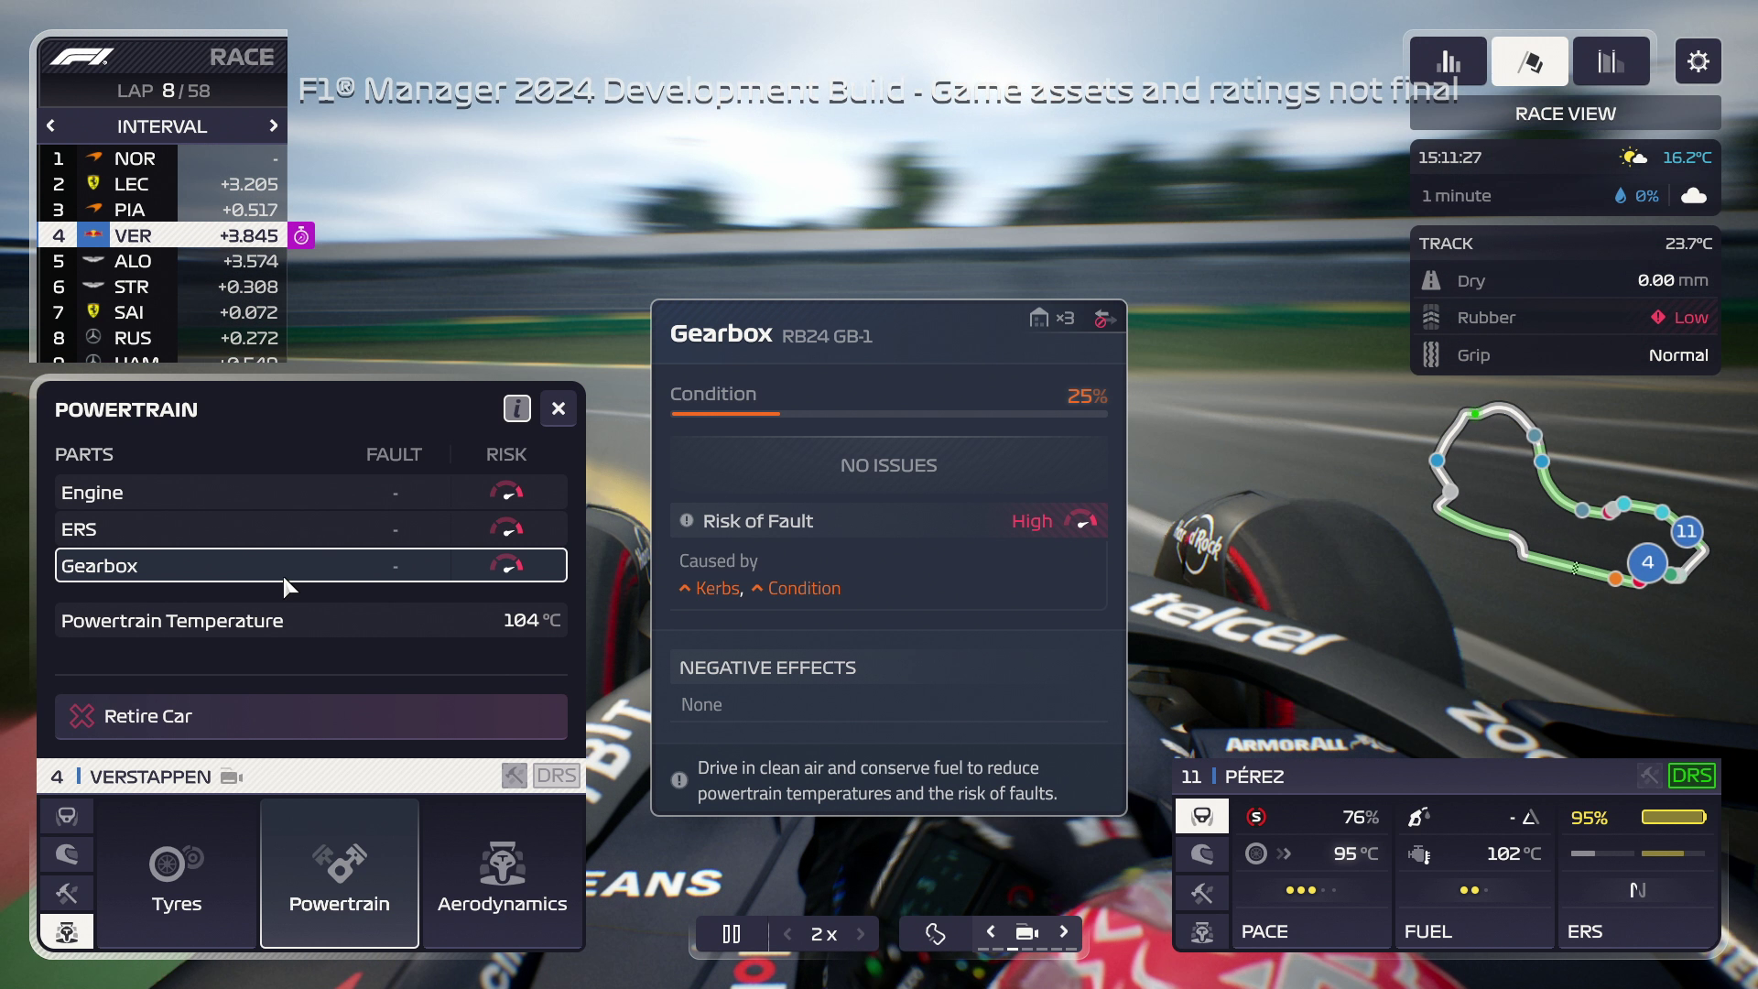Click Pérez's ERS battery bar
1758x989 pixels.
coord(1673,817)
